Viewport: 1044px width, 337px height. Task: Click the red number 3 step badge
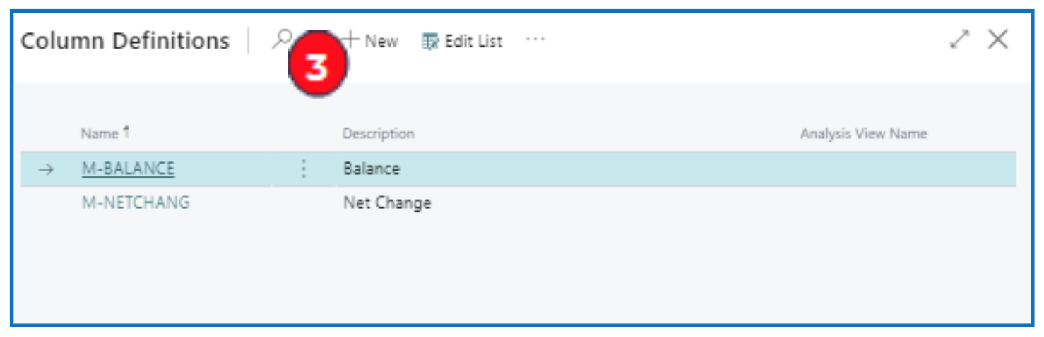click(317, 68)
